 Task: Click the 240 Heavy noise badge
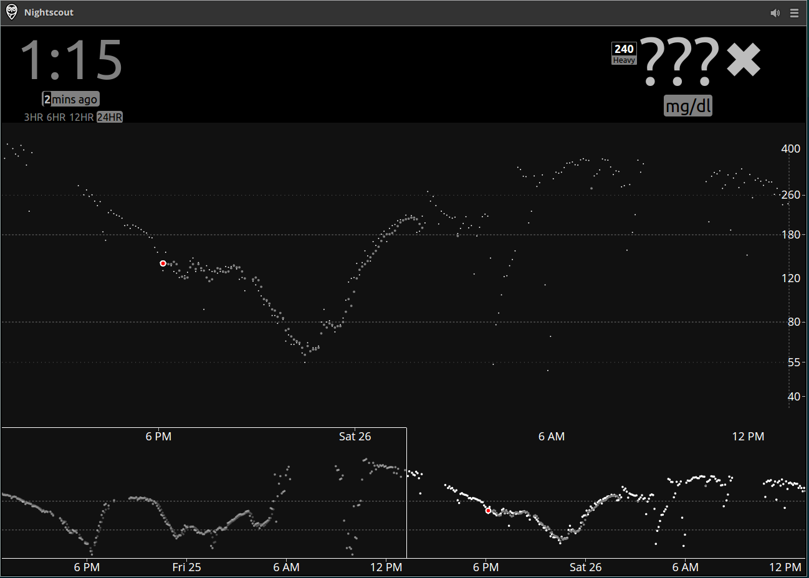pos(624,54)
